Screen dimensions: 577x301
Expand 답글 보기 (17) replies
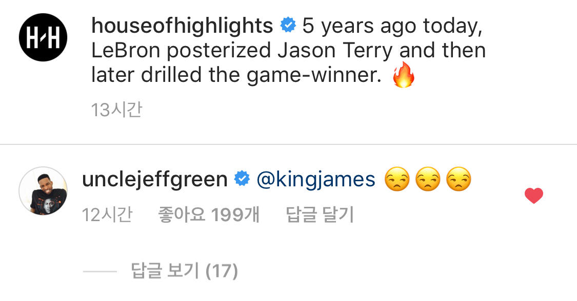click(184, 271)
